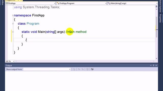Click the editor scroll down arrow

click(x=156, y=58)
